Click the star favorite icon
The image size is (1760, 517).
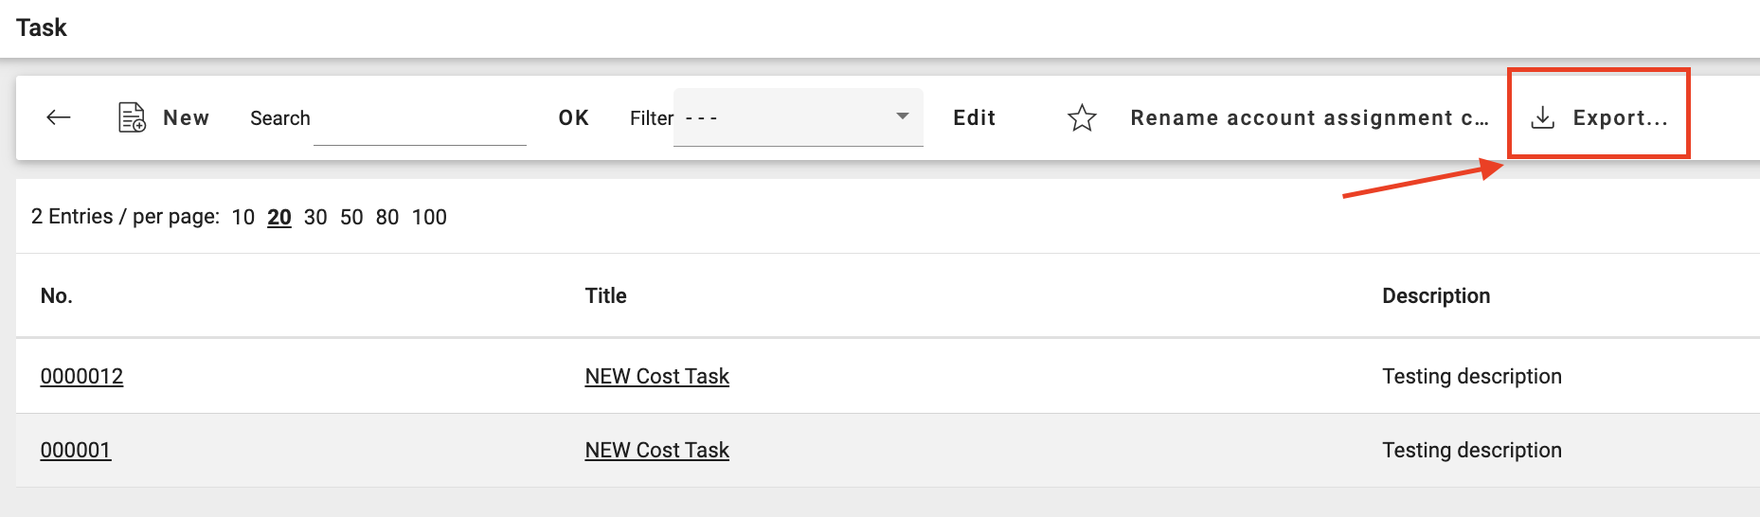(1082, 118)
